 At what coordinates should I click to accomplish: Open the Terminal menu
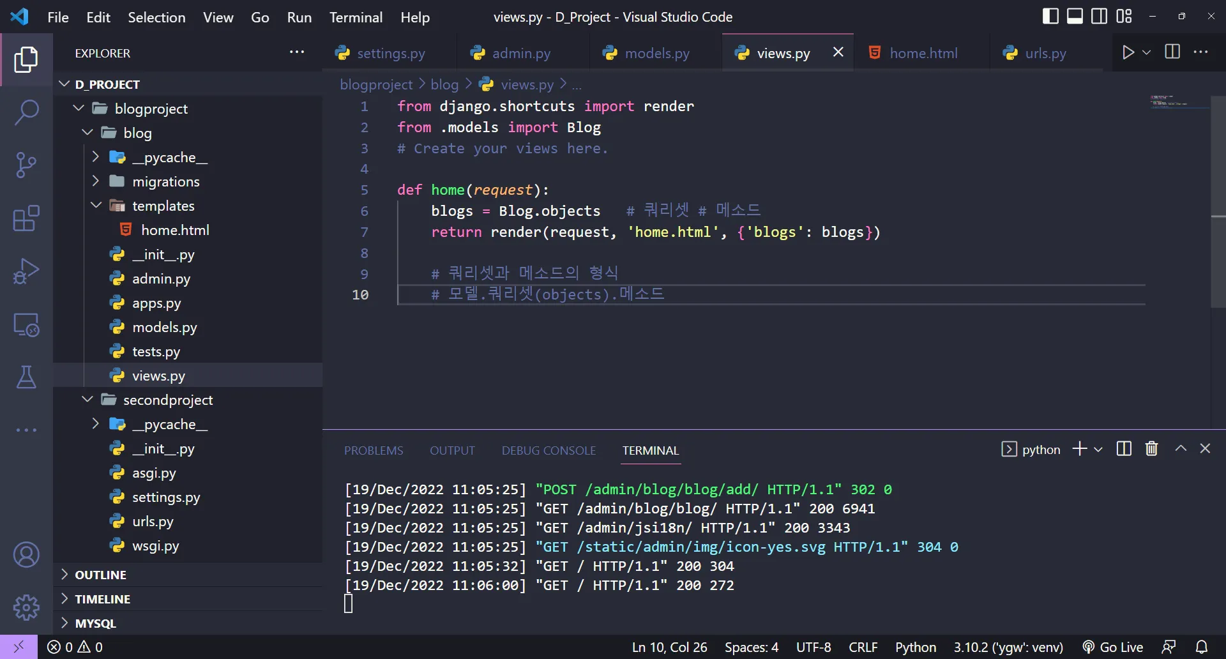(356, 17)
